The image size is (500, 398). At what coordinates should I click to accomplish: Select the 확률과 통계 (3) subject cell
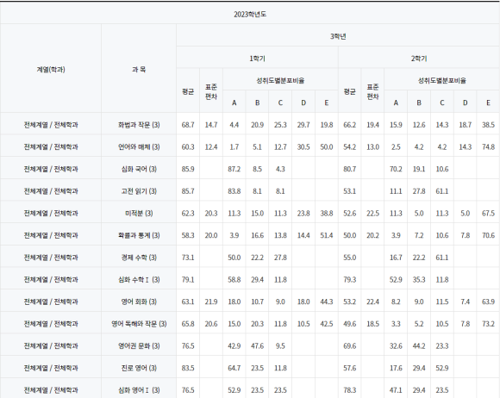click(x=139, y=235)
